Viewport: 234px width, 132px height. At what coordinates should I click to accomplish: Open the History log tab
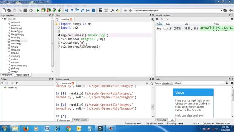[x=161, y=120]
